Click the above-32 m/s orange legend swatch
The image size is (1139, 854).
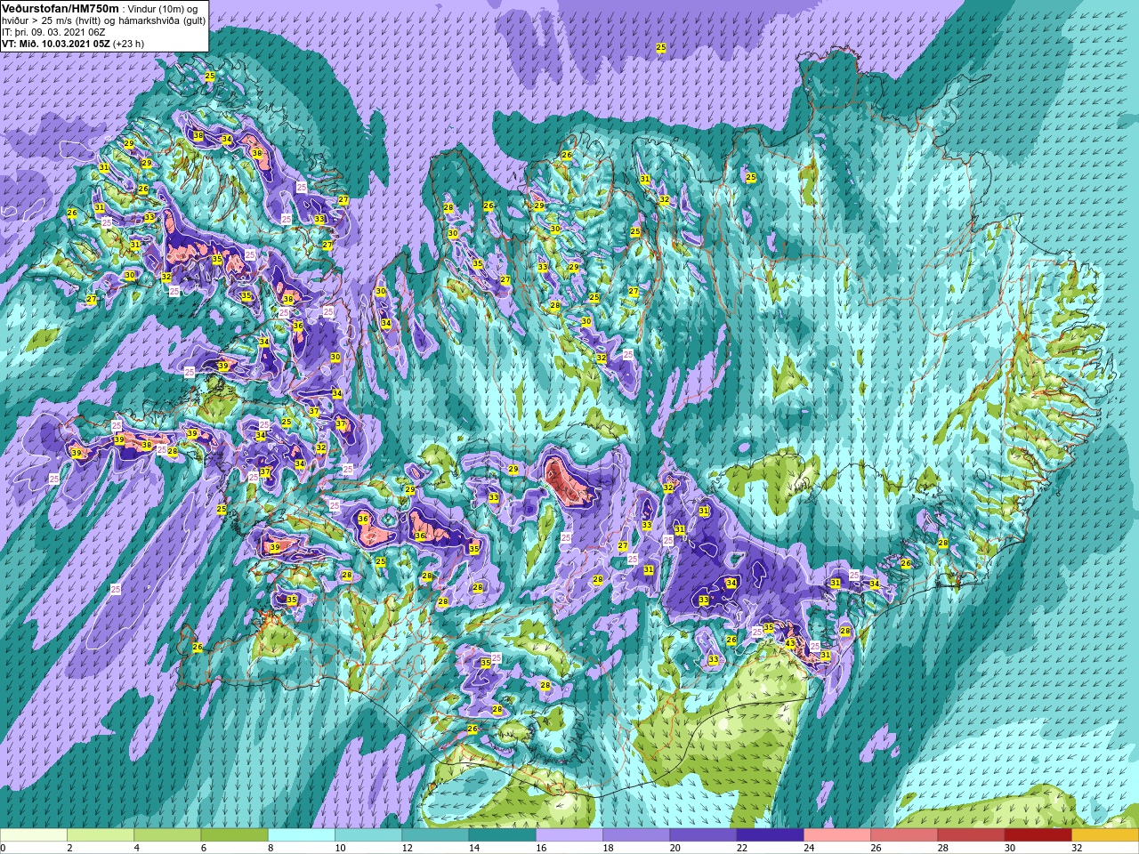coord(1105,835)
